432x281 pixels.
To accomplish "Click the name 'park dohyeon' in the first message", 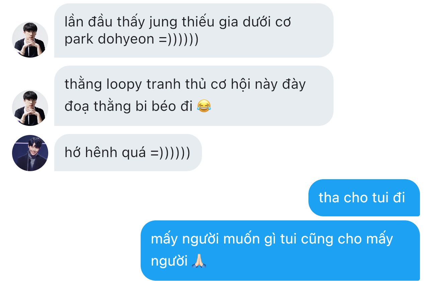I will pyautogui.click(x=109, y=40).
